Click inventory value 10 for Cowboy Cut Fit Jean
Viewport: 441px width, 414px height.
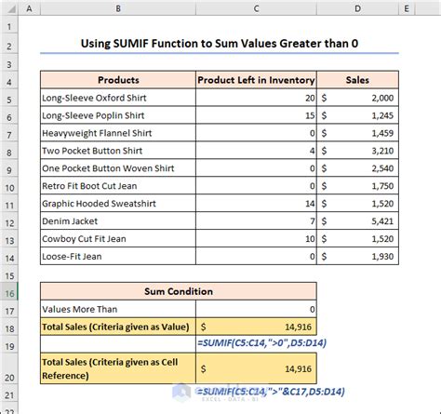point(256,239)
